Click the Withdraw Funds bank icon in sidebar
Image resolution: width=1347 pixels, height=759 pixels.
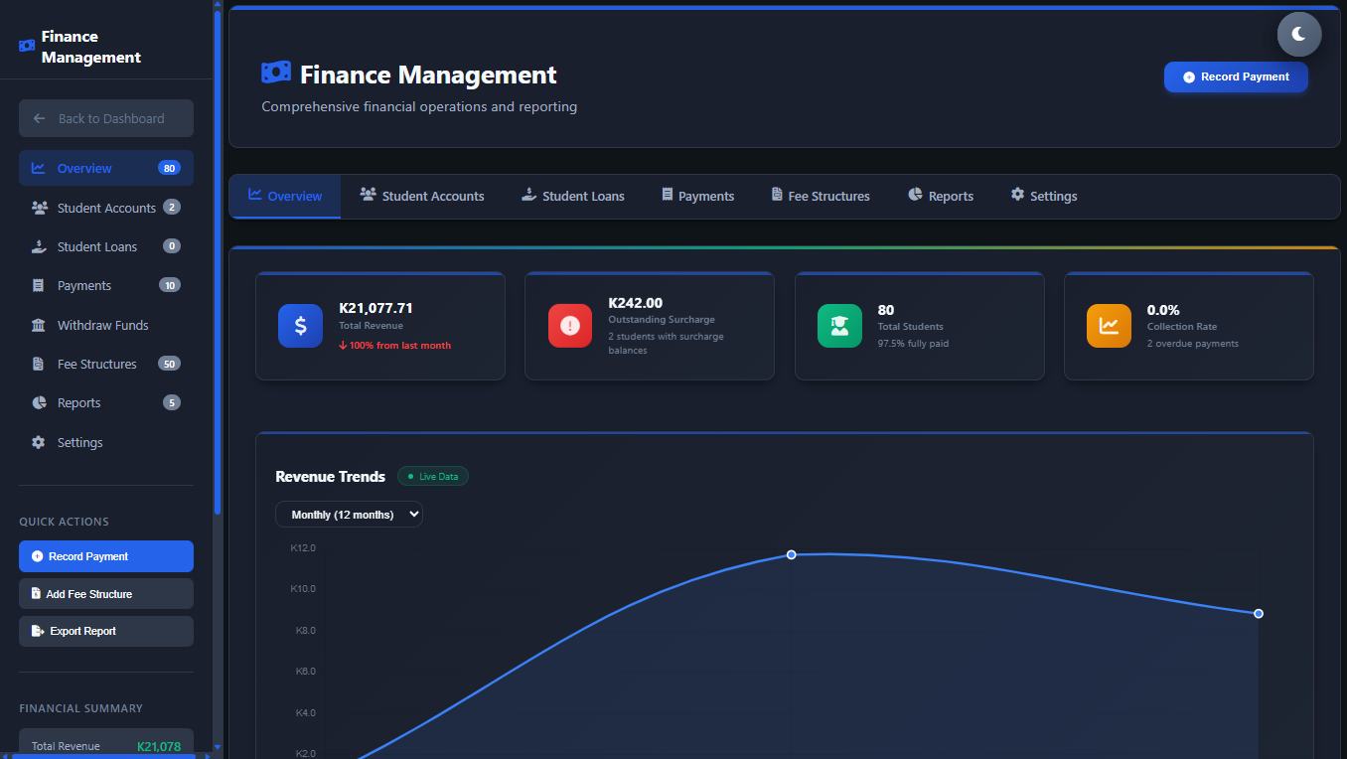click(39, 325)
